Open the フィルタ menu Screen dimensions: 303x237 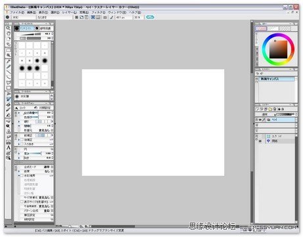[98, 12]
